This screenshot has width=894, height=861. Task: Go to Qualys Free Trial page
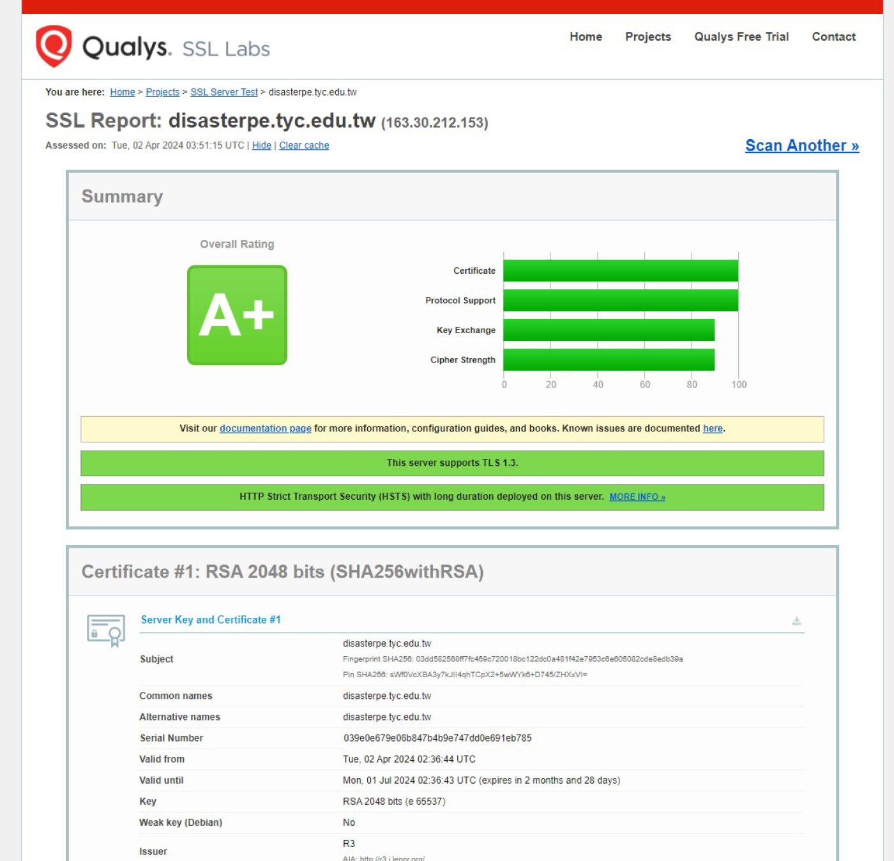(741, 37)
